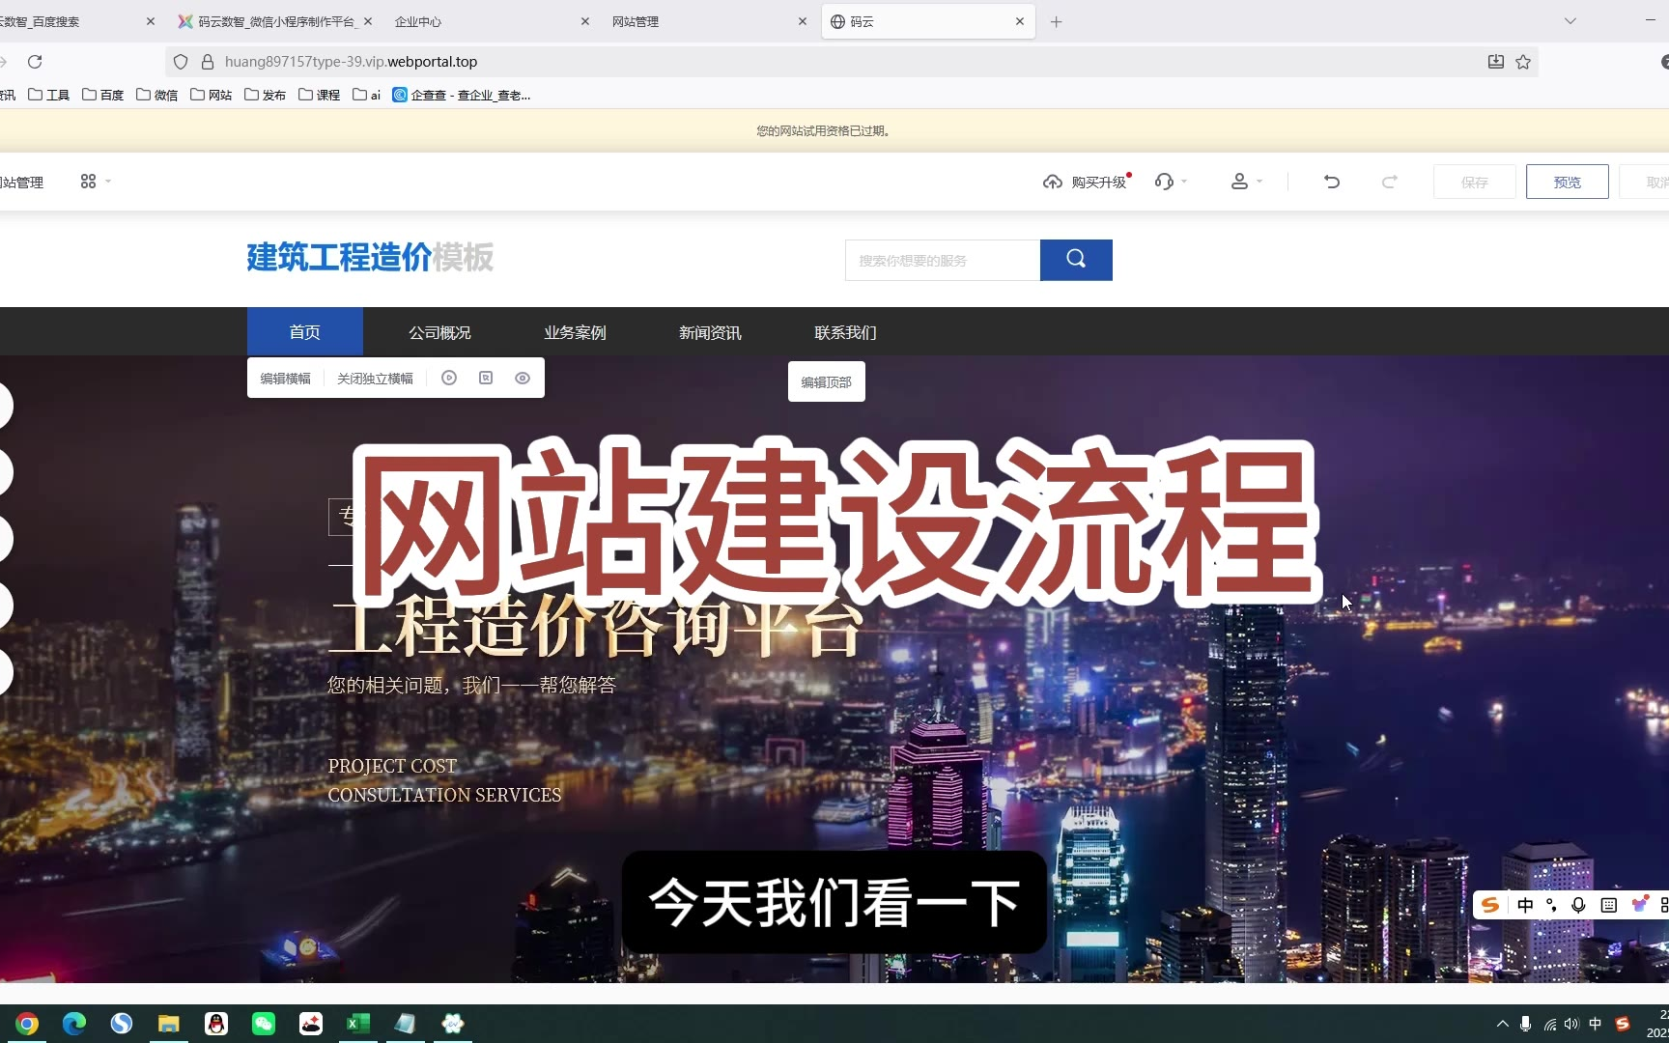Screen dimensions: 1669x1043
Task: Click the cloud upload upgrade icon
Action: pyautogui.click(x=1053, y=182)
